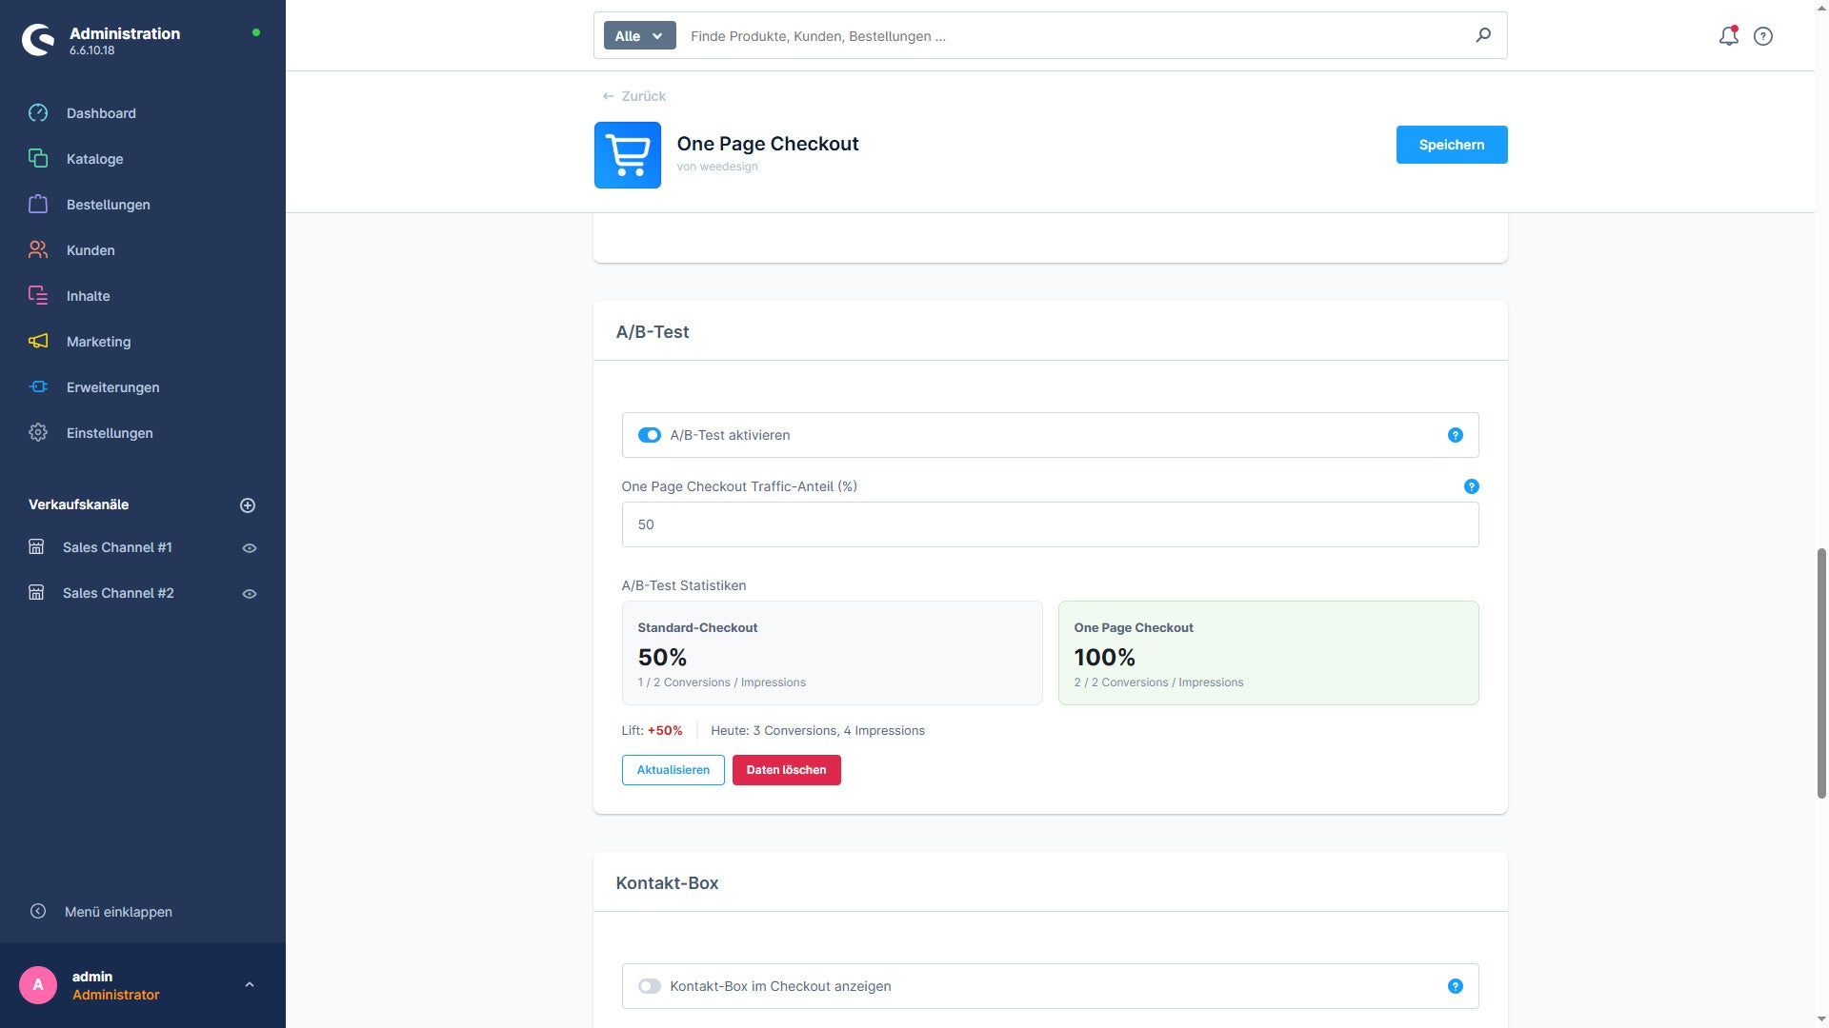Toggle Sales Channel #2 eye icon
Screen dimensions: 1829x1028
coord(250,594)
